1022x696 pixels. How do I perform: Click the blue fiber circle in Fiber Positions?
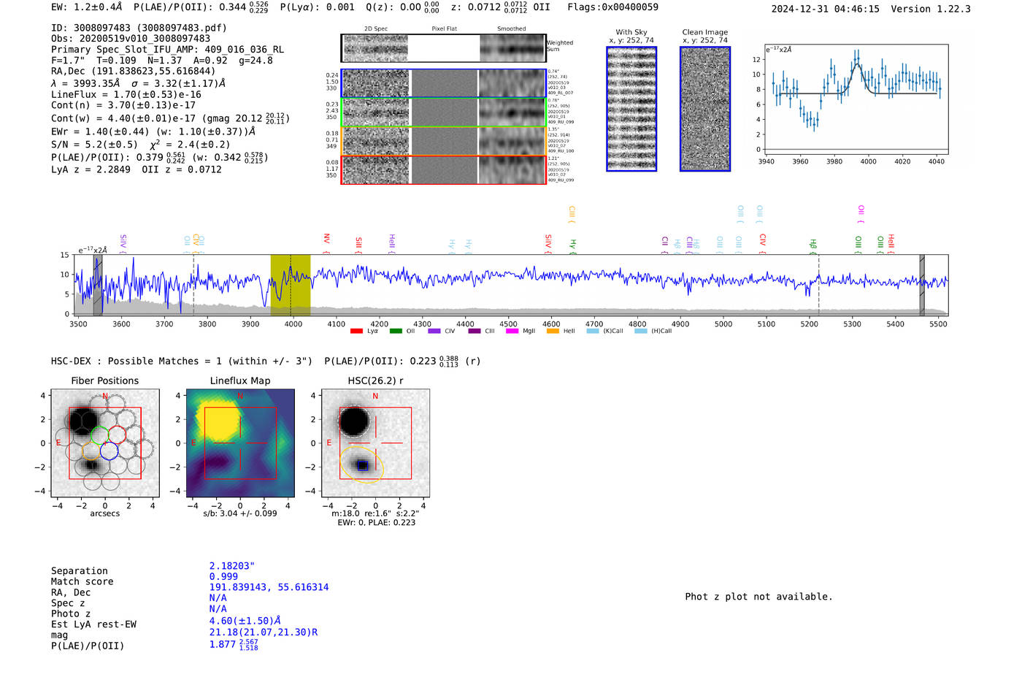point(109,451)
